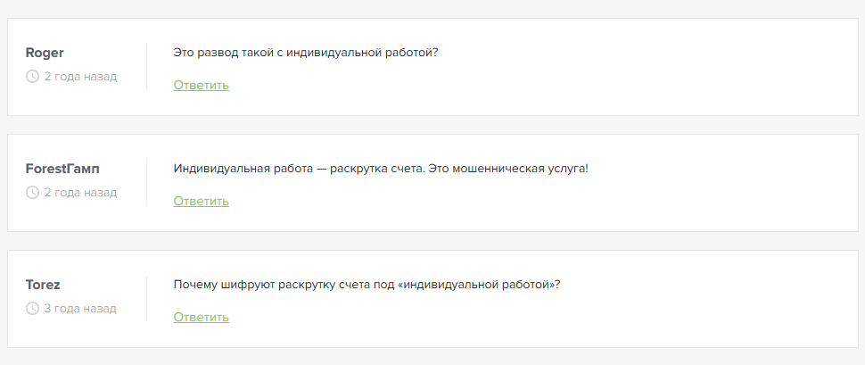Click the vertical divider in ForestГамп's comment
The width and height of the screenshot is (865, 365).
(146, 182)
